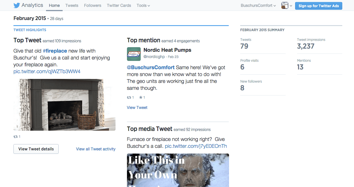Expand the chevron next to profile avatar

[291, 6]
